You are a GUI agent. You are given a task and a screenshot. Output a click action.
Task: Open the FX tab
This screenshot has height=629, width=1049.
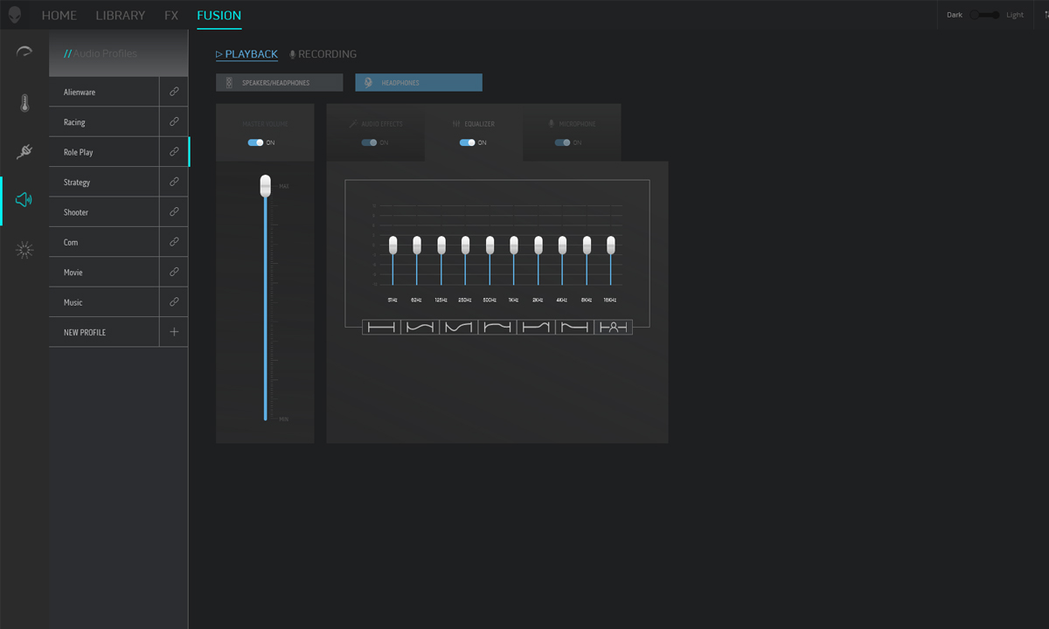[x=171, y=16]
